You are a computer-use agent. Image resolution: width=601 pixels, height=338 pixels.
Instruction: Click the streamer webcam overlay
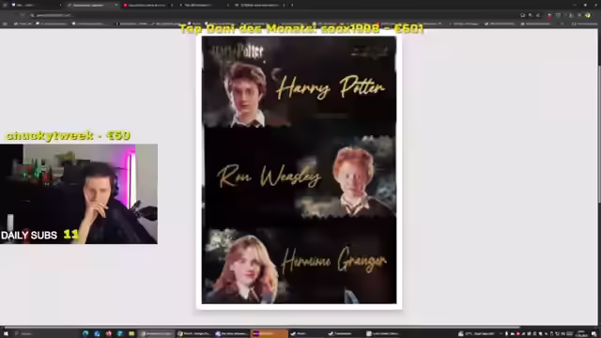pos(79,194)
